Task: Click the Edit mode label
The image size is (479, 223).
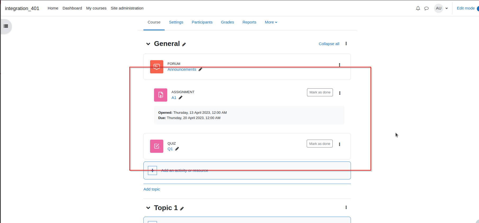Action: [466, 8]
